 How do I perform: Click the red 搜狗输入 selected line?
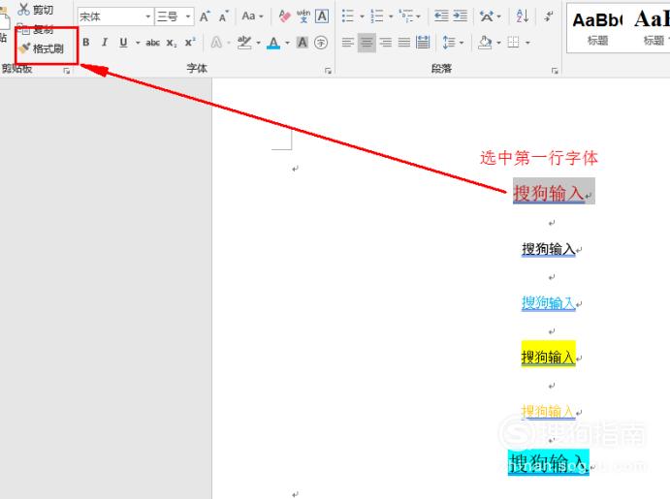point(549,193)
